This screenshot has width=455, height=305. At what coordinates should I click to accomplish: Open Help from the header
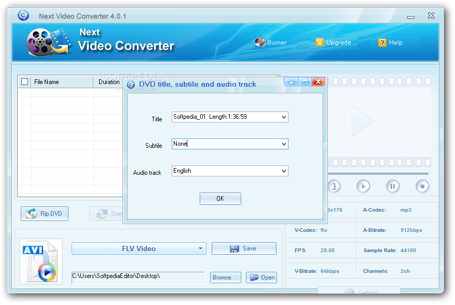[x=390, y=43]
